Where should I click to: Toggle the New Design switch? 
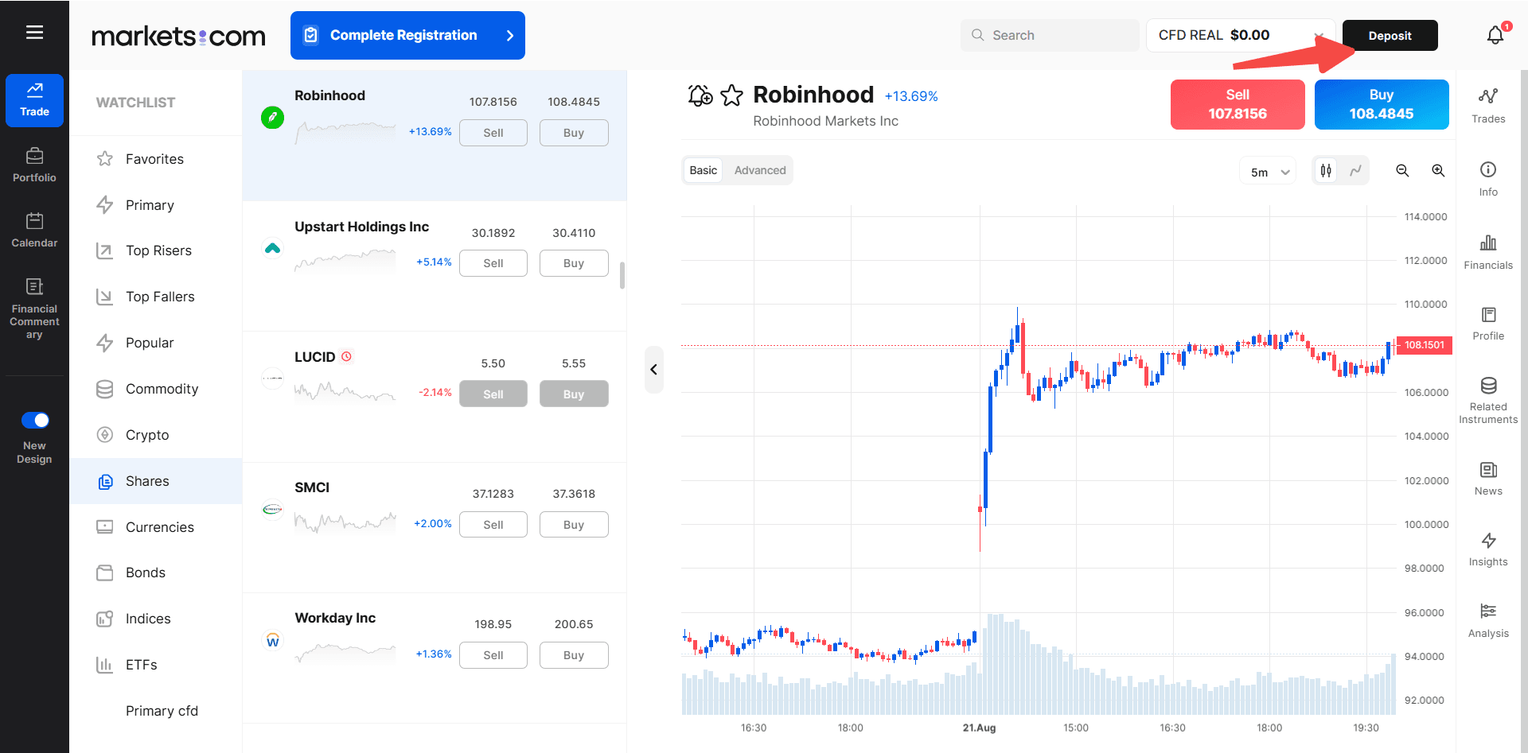point(35,420)
